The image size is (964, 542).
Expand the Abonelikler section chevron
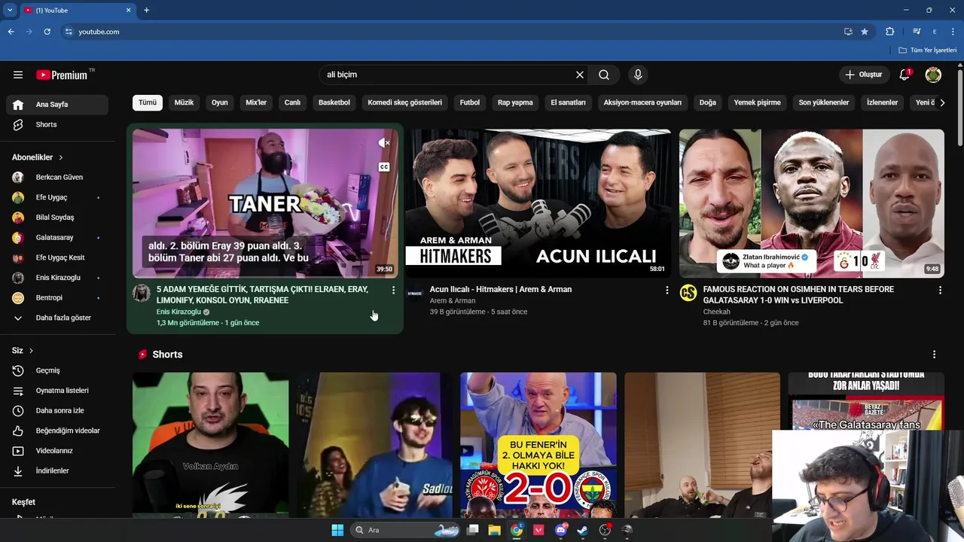click(61, 157)
